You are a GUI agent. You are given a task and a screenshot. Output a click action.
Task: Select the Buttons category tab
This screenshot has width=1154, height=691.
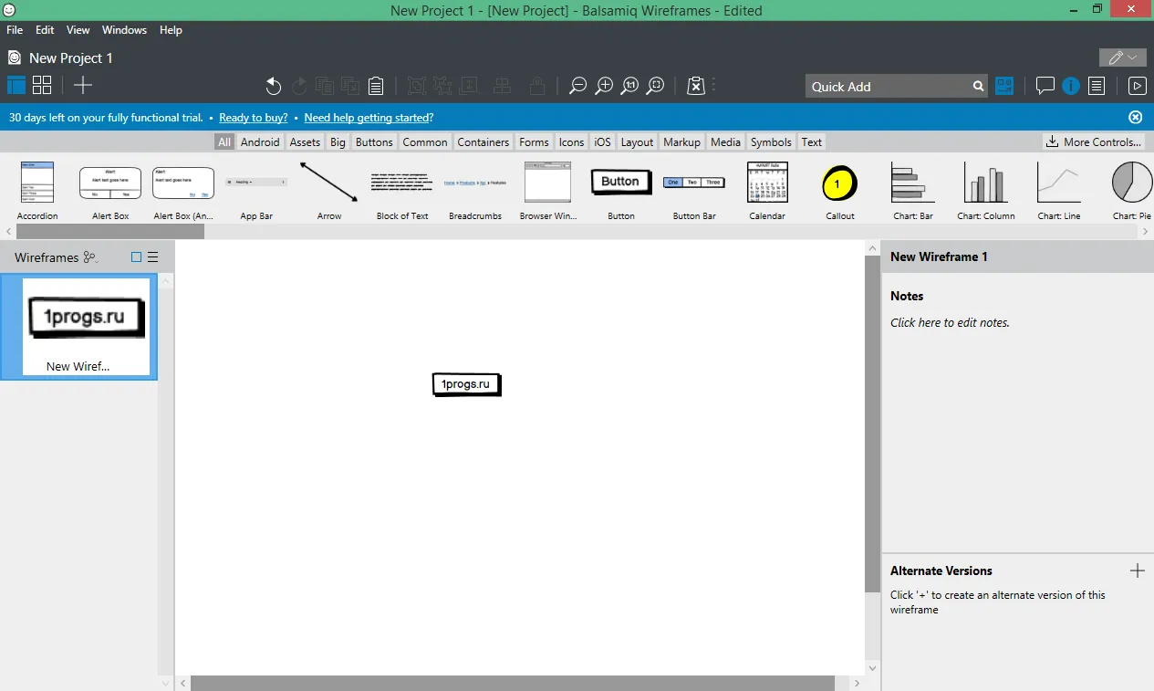374,141
